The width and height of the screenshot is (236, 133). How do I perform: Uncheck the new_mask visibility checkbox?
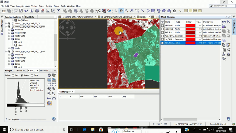[x=163, y=43]
